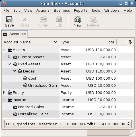Open the View menu
The width and height of the screenshot is (136, 137).
pos(28,11)
